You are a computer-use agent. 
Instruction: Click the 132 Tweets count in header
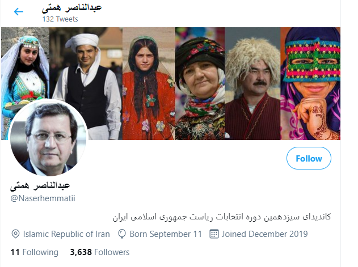(60, 19)
